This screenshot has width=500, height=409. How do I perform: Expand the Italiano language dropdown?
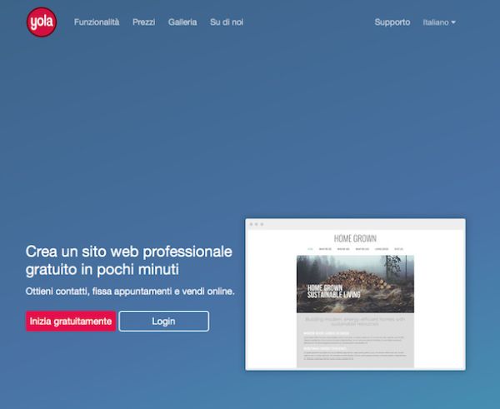[x=438, y=22]
